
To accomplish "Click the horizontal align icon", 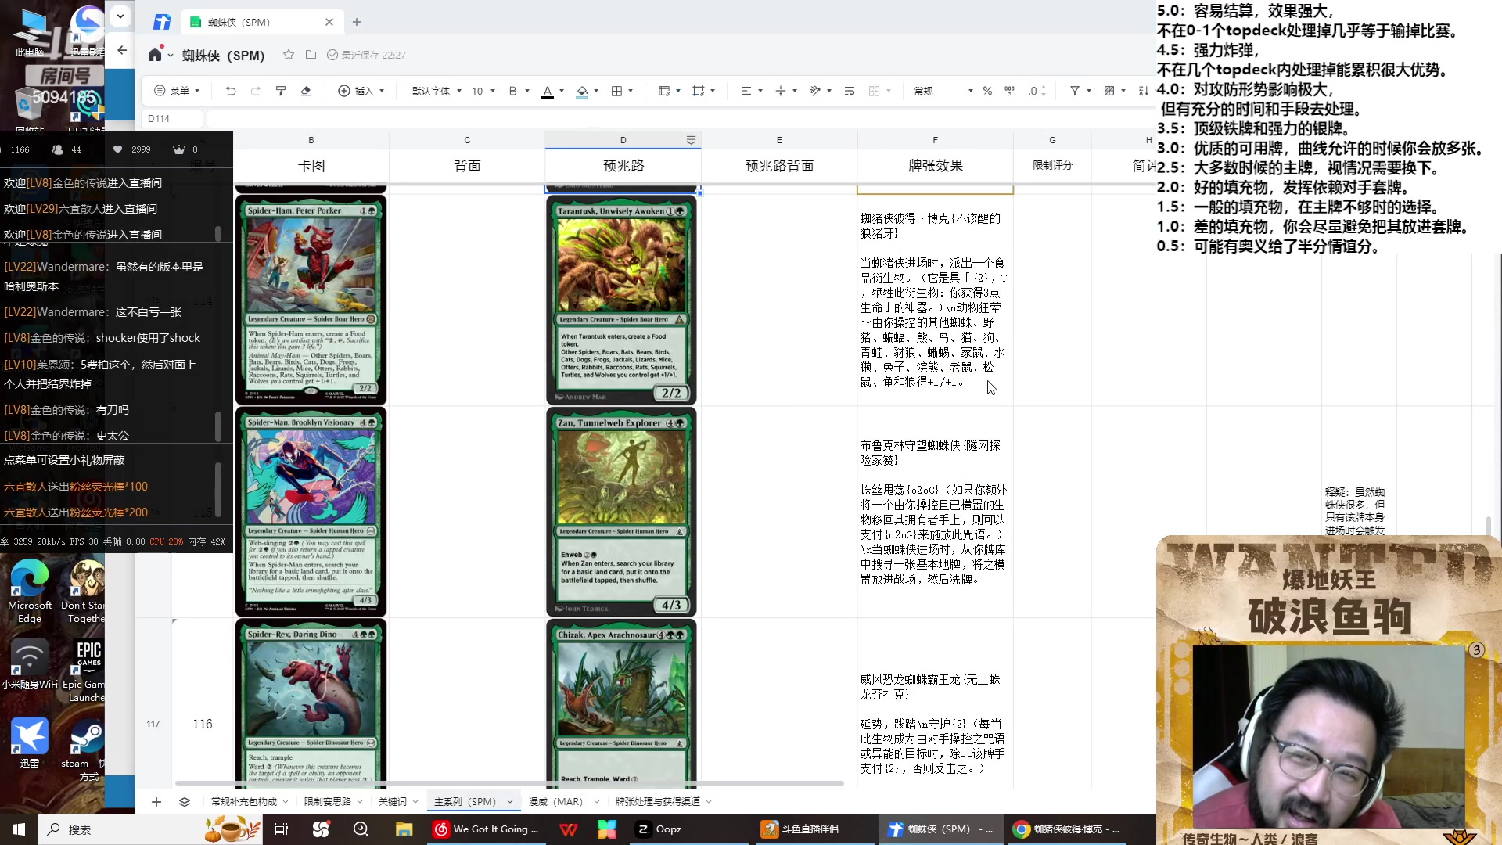I will [x=746, y=91].
